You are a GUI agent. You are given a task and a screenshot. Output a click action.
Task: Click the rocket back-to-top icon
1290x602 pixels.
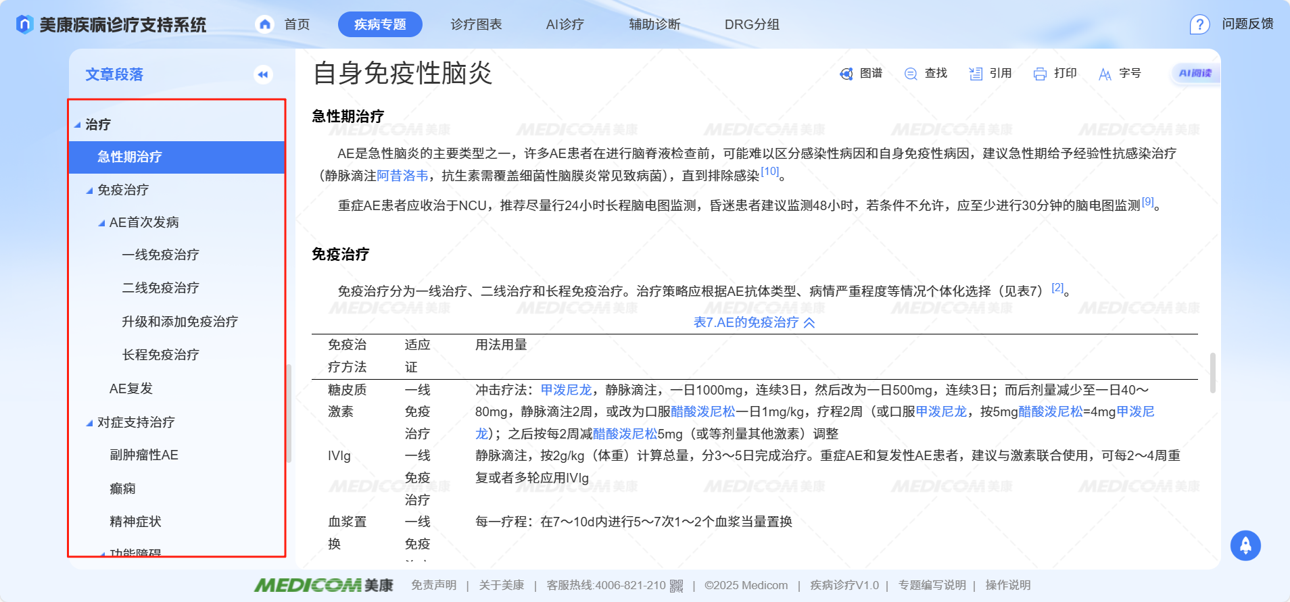(x=1245, y=545)
